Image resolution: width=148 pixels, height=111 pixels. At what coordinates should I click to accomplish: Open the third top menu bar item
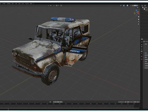pyautogui.click(x=9, y=4)
